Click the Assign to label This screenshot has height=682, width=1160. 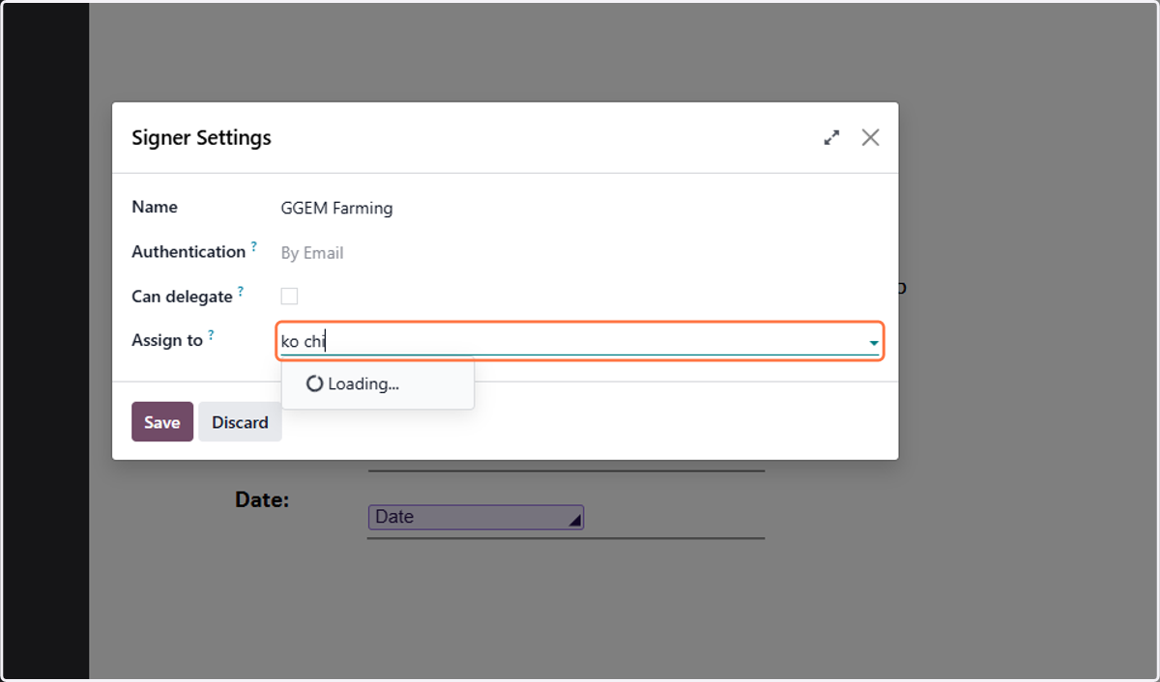(x=167, y=340)
